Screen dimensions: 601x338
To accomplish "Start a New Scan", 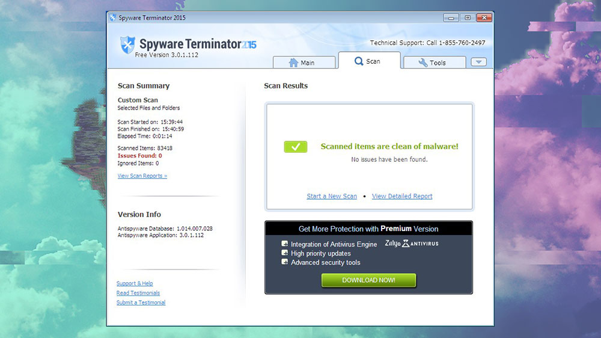I will click(332, 196).
